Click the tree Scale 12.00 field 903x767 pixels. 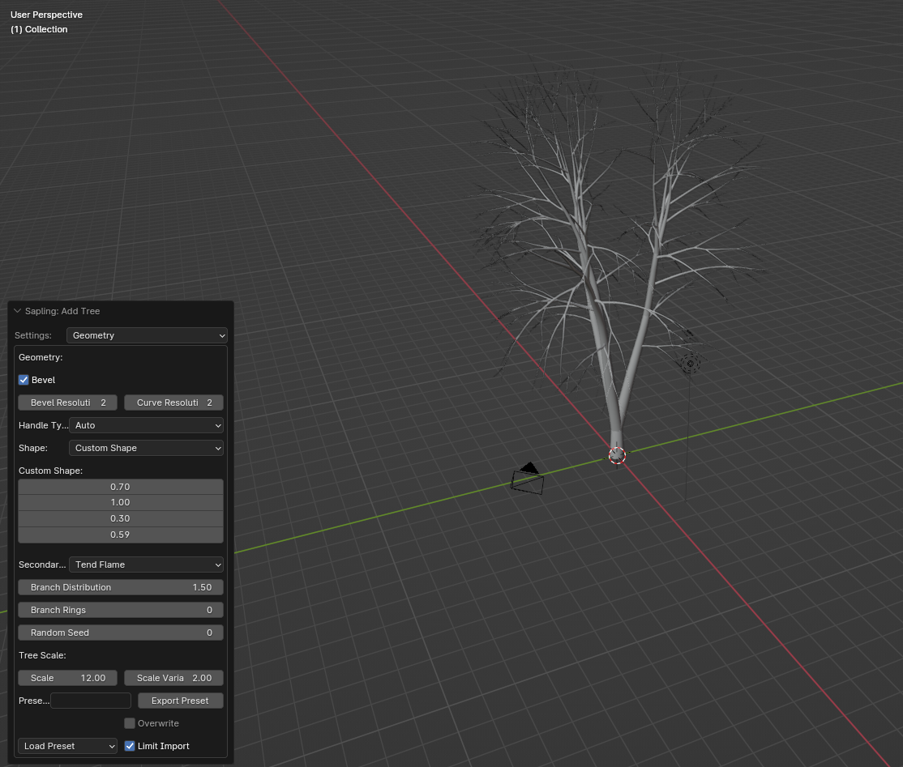[x=68, y=678]
